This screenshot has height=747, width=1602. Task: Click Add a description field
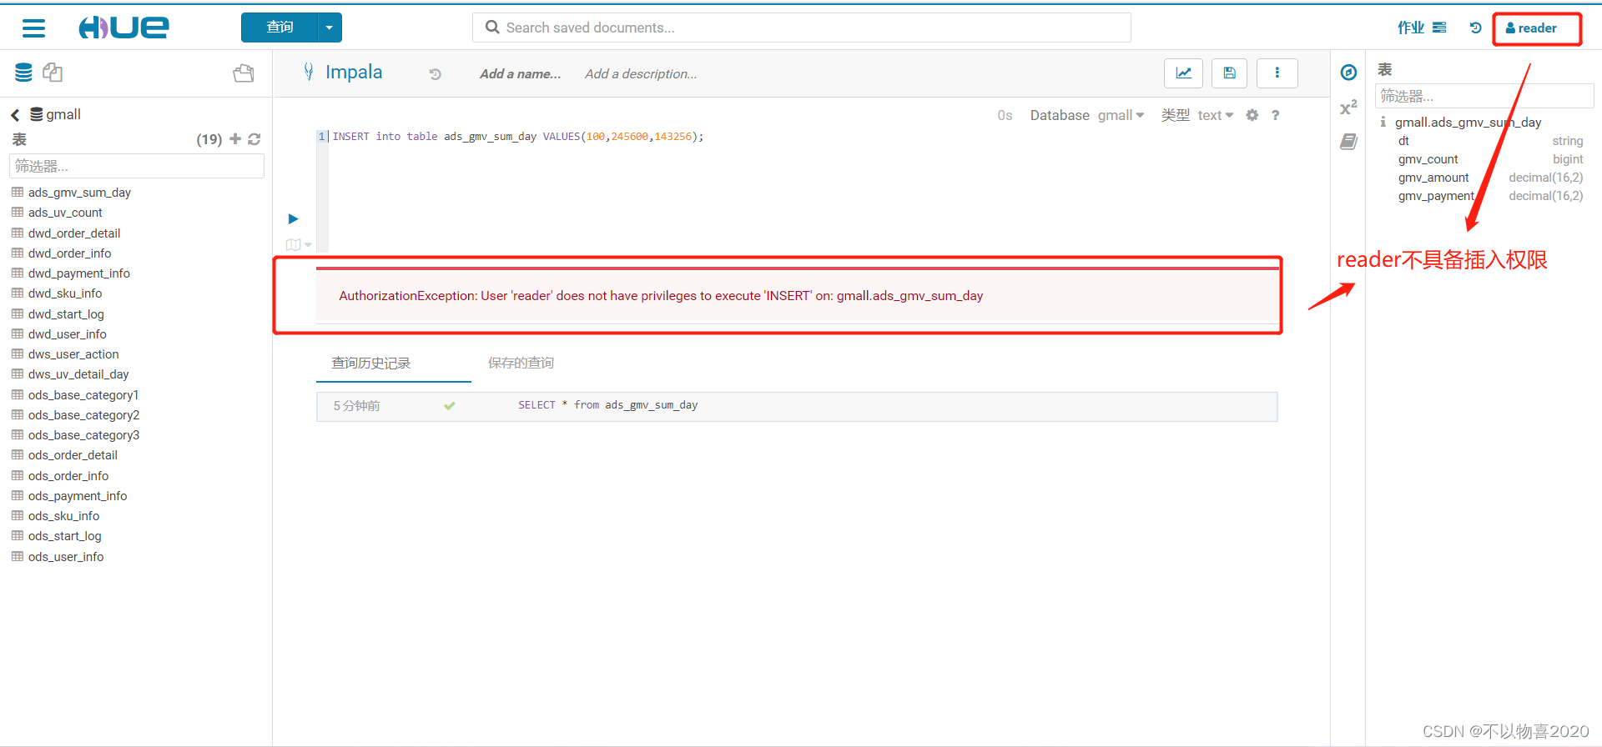641,74
